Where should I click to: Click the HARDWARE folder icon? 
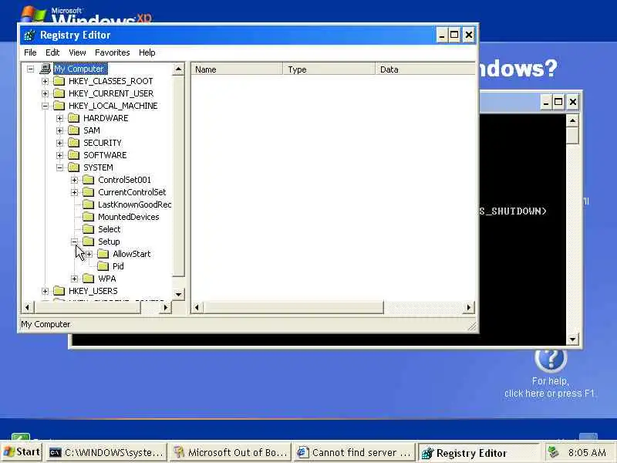coord(73,118)
